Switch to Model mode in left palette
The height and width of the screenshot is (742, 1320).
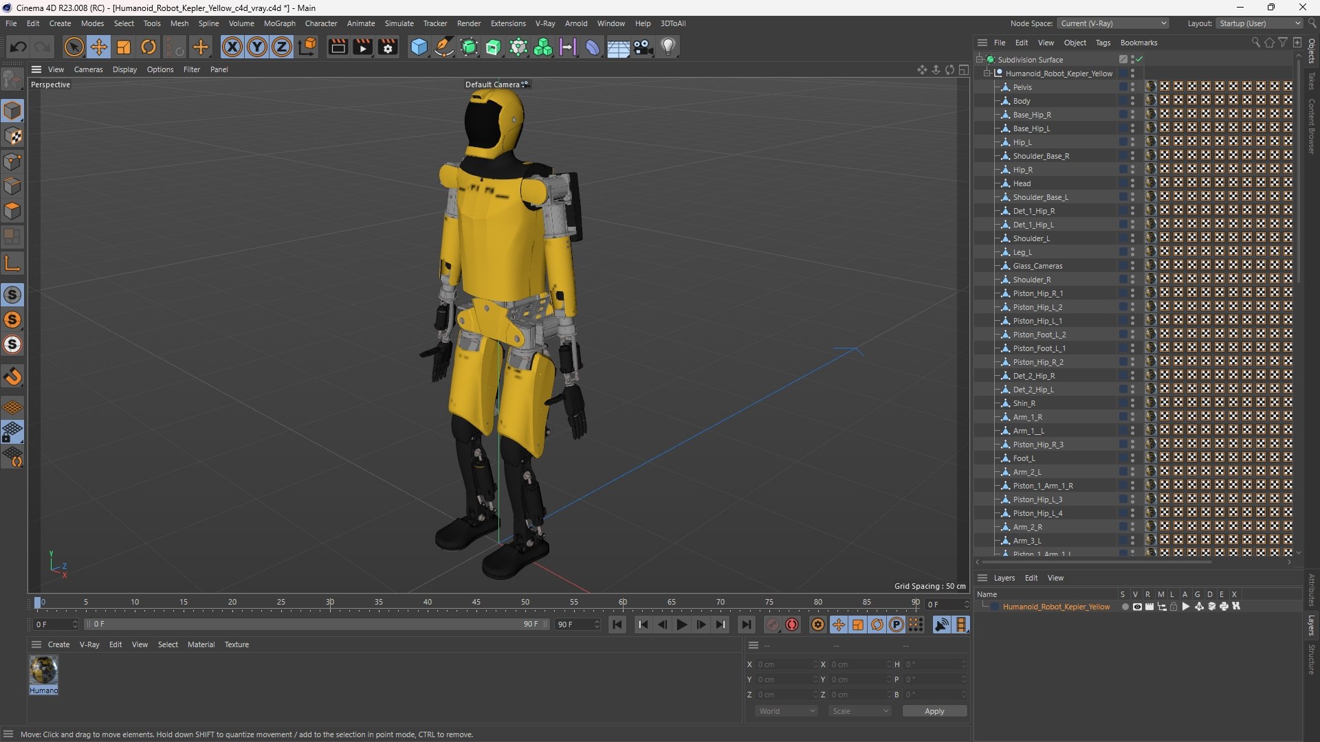pyautogui.click(x=12, y=111)
